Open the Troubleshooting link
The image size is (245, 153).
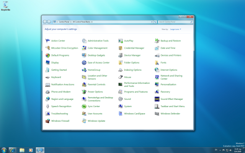pyautogui.click(x=60, y=114)
